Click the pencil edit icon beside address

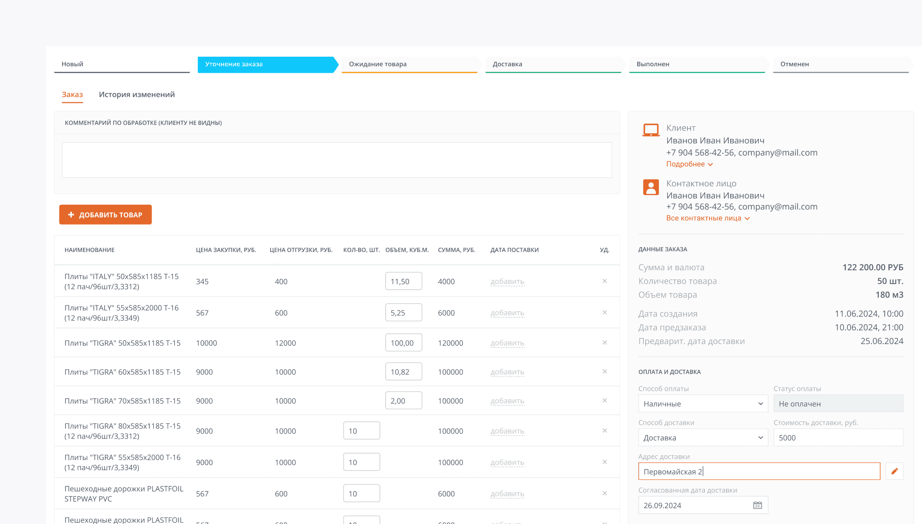coord(894,471)
